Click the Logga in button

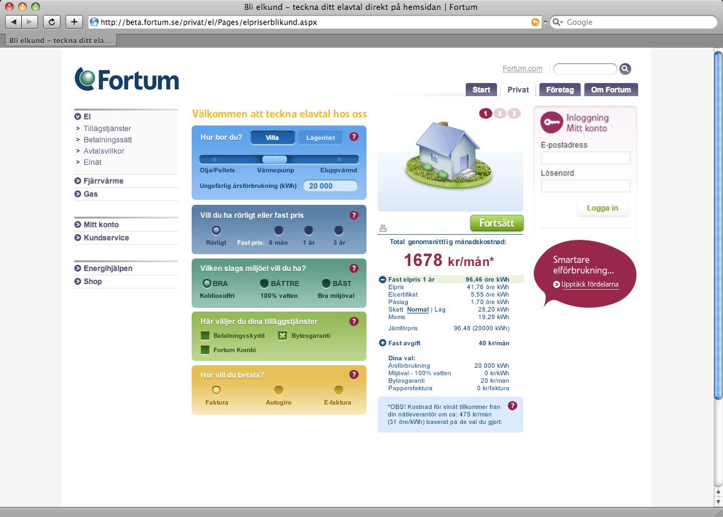[x=602, y=209]
